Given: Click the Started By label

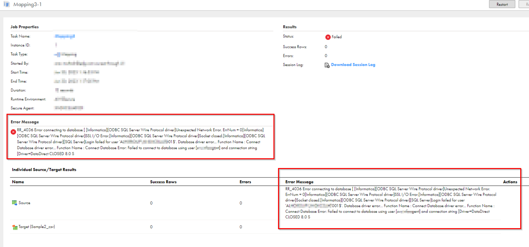Looking at the screenshot, I should (20, 63).
